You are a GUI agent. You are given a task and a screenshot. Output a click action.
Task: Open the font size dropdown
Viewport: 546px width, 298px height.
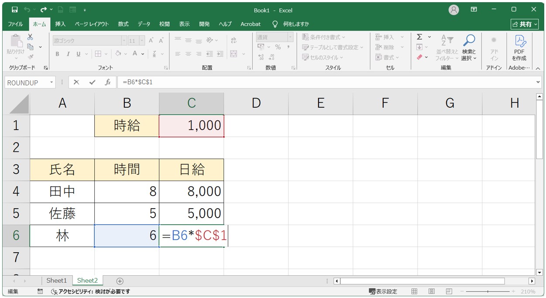142,41
